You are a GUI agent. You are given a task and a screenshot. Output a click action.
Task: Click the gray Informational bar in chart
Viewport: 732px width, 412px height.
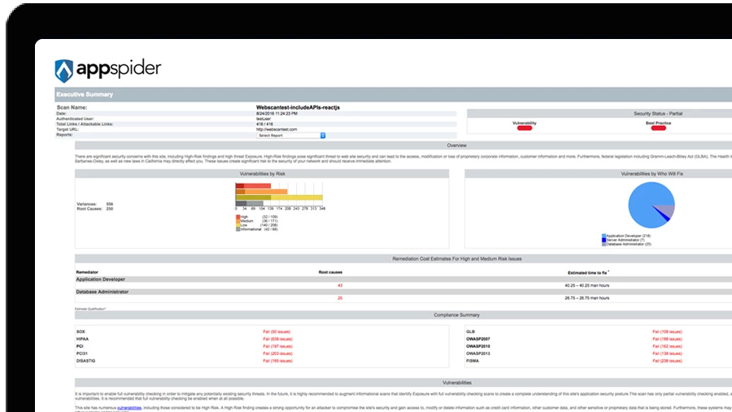tap(250, 203)
